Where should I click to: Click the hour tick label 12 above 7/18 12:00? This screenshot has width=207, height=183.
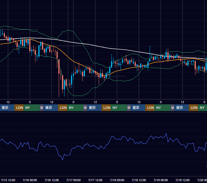pos(139,102)
